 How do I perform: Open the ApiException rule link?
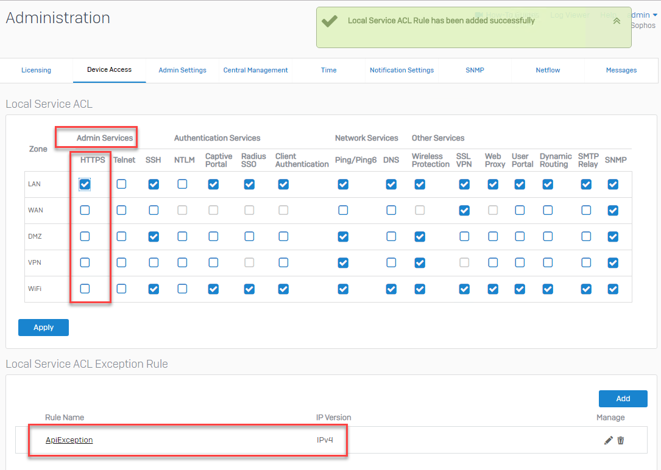[x=69, y=440]
